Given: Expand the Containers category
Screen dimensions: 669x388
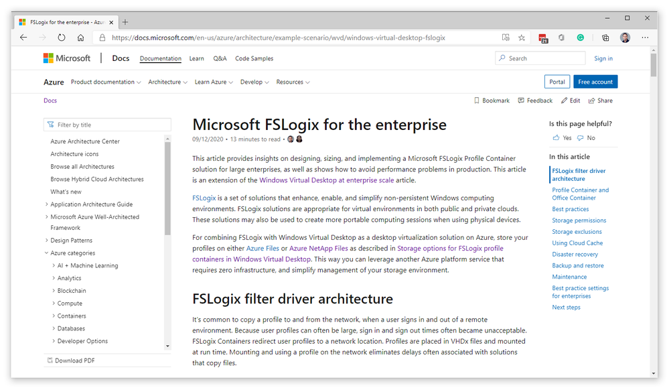Looking at the screenshot, I should 54,316.
